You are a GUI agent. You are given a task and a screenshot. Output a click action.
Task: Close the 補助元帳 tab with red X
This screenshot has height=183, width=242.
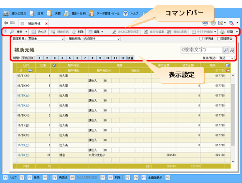pos(46,24)
